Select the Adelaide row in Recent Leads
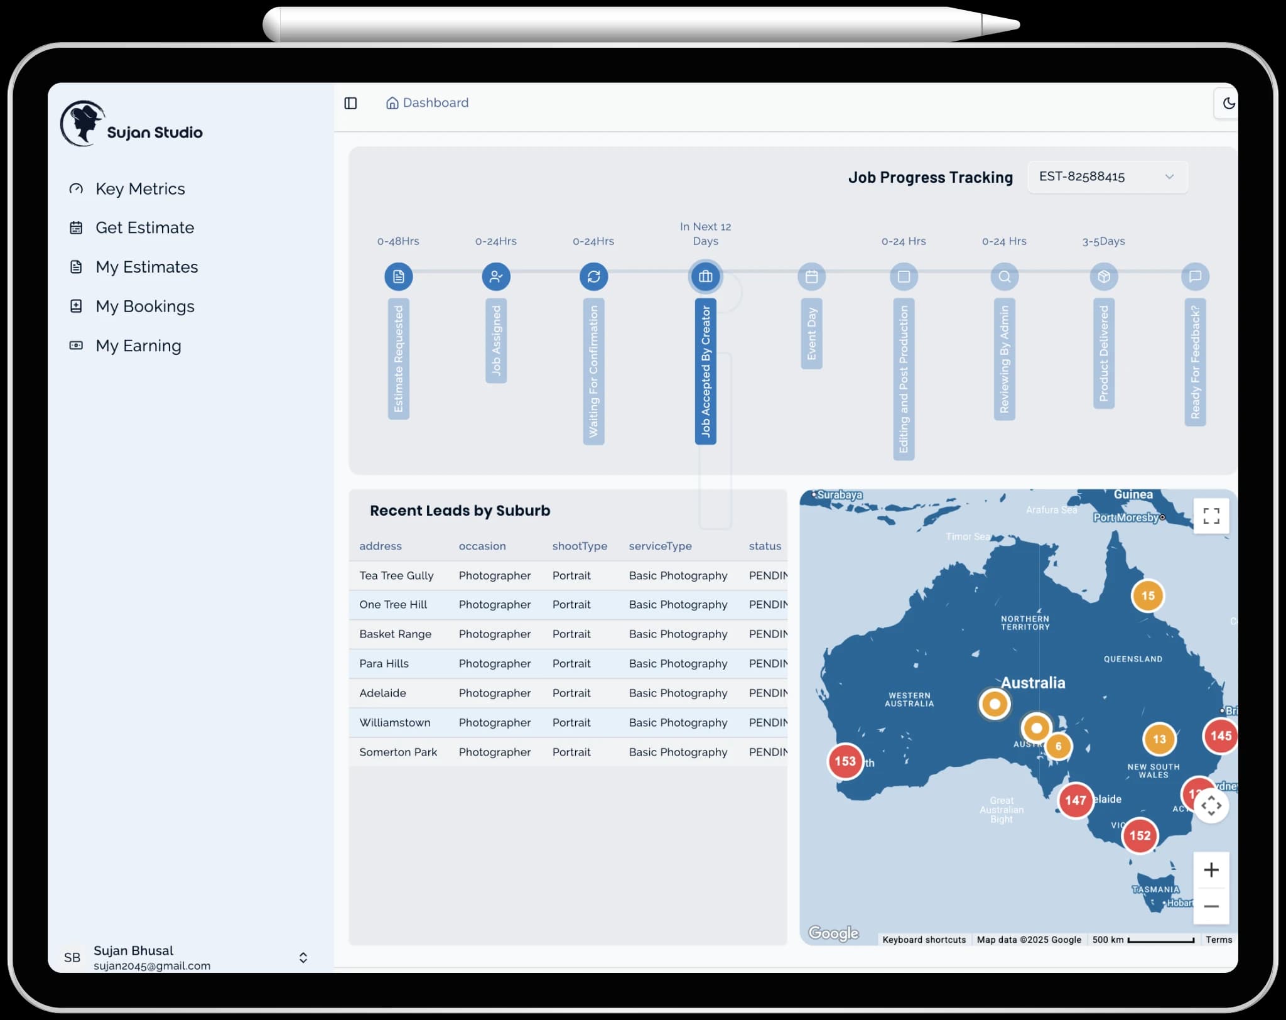The image size is (1286, 1020). 565,693
